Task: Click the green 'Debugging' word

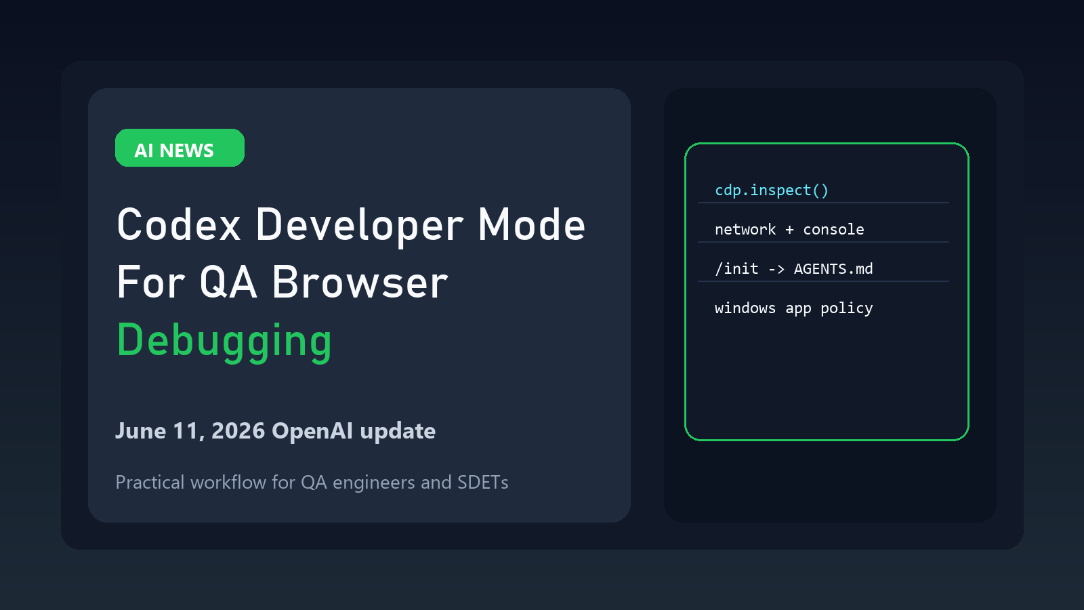Action: pos(224,341)
